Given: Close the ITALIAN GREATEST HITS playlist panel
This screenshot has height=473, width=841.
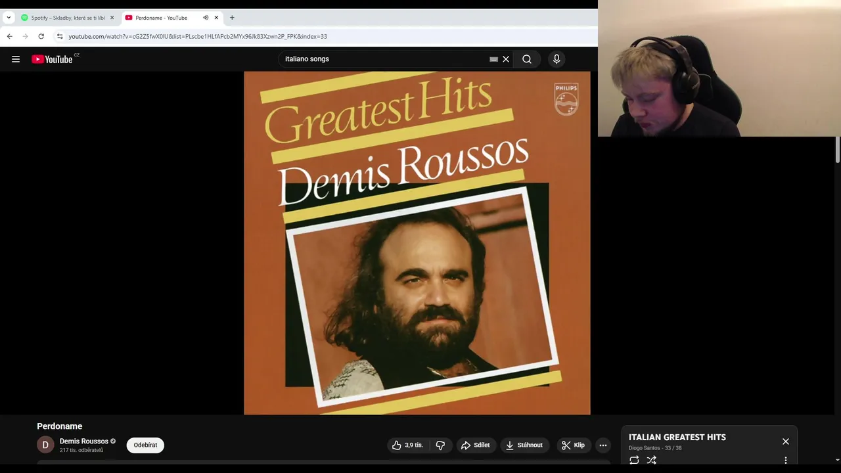Looking at the screenshot, I should (x=786, y=441).
